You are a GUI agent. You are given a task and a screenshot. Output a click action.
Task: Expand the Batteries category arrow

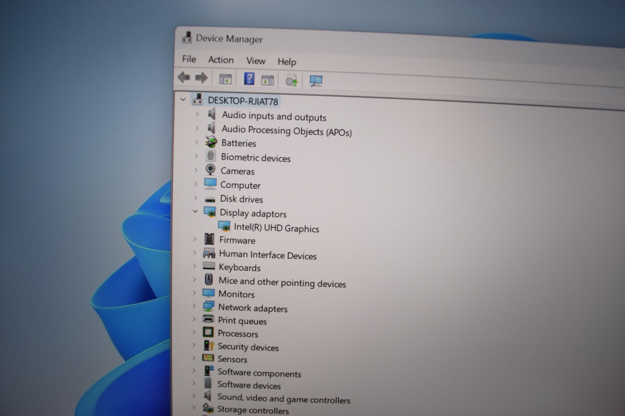[x=196, y=141]
